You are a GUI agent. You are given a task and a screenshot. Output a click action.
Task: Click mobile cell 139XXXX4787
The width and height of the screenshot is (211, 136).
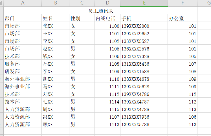144,101
